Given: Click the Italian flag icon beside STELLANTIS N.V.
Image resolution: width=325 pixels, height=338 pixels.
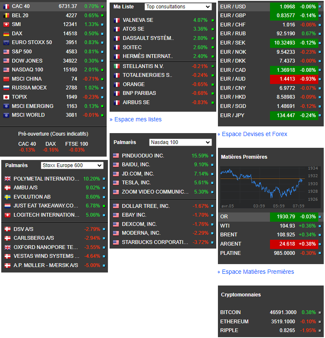Looking at the screenshot, I should (x=117, y=66).
